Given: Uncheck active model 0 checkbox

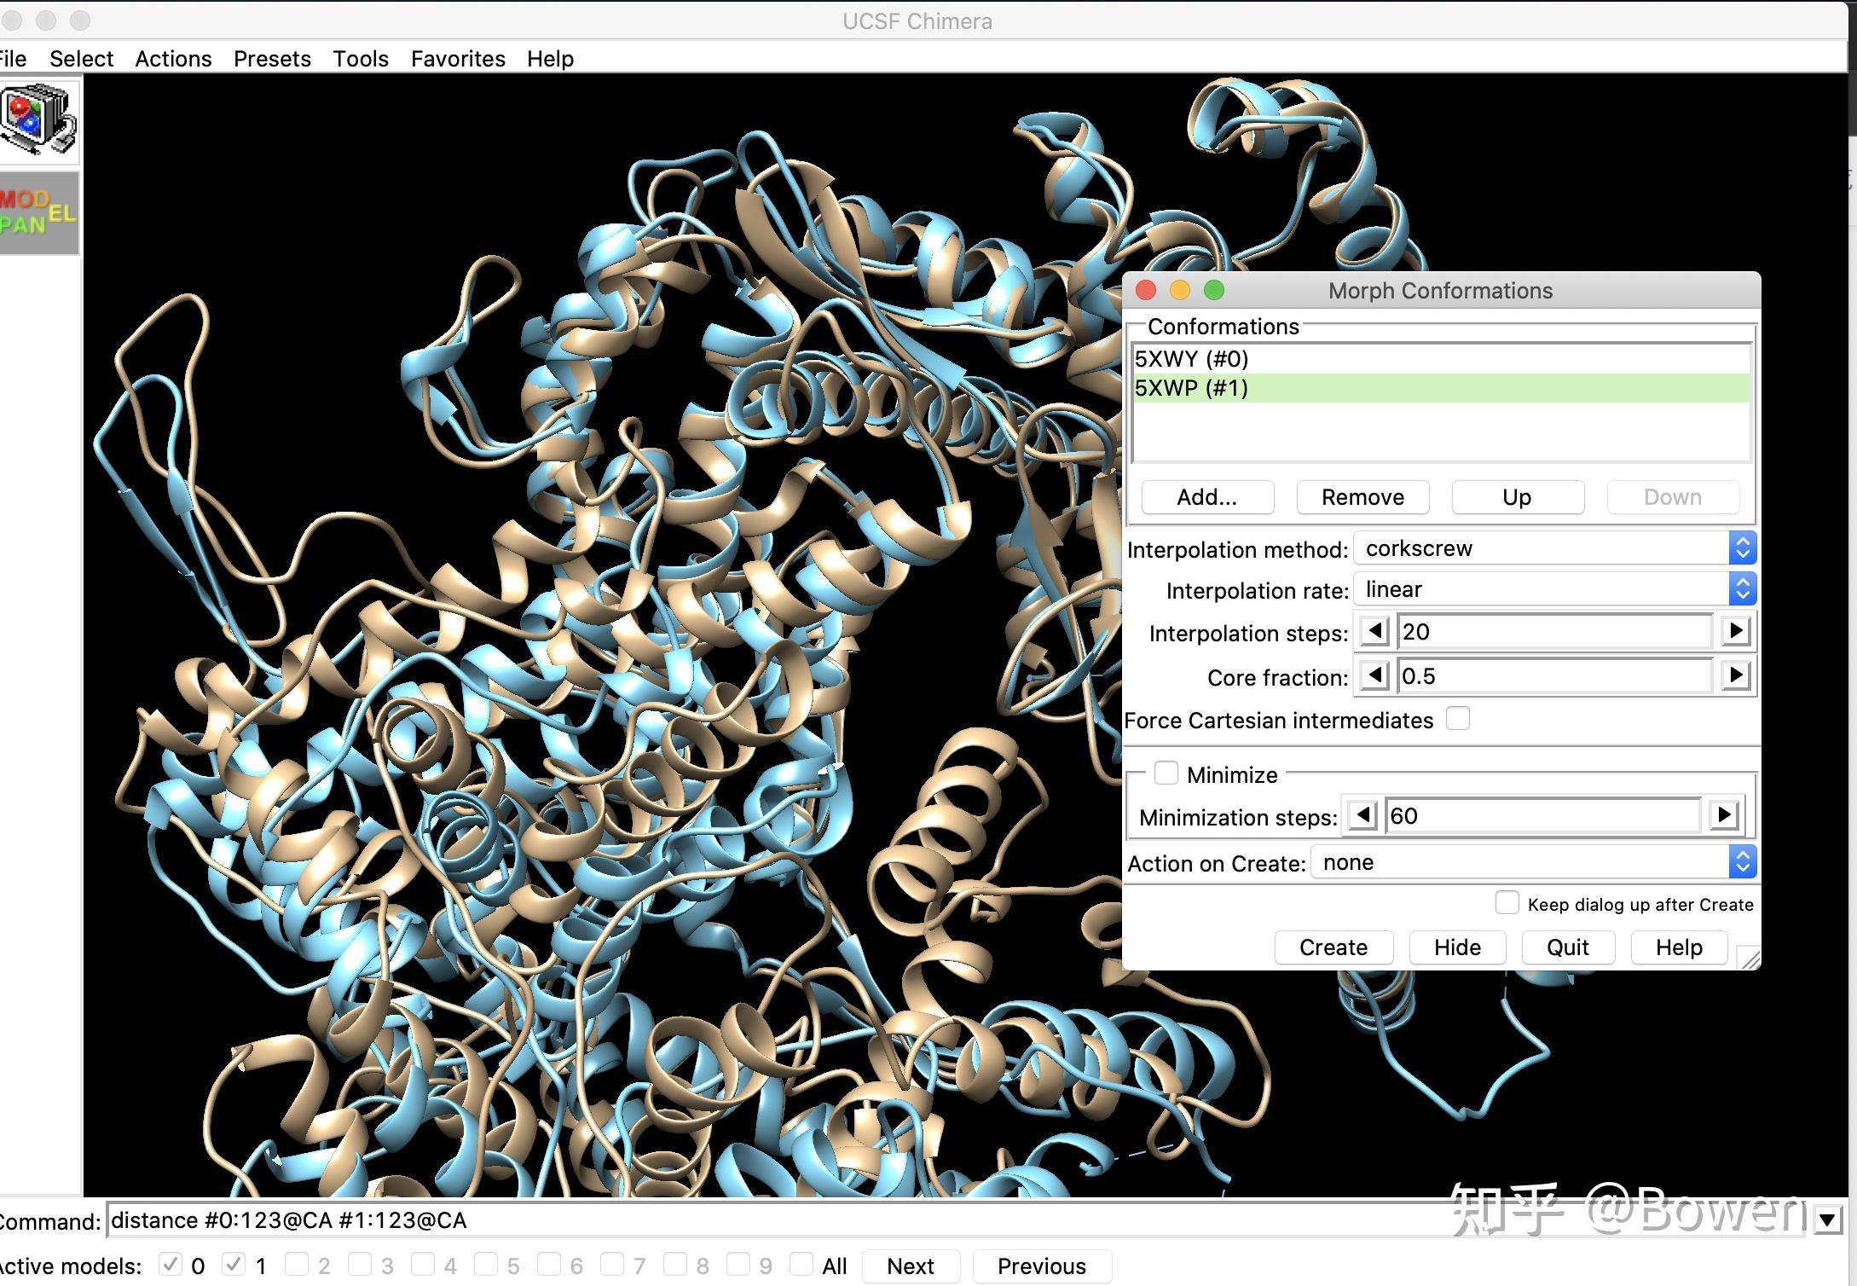Looking at the screenshot, I should (171, 1265).
